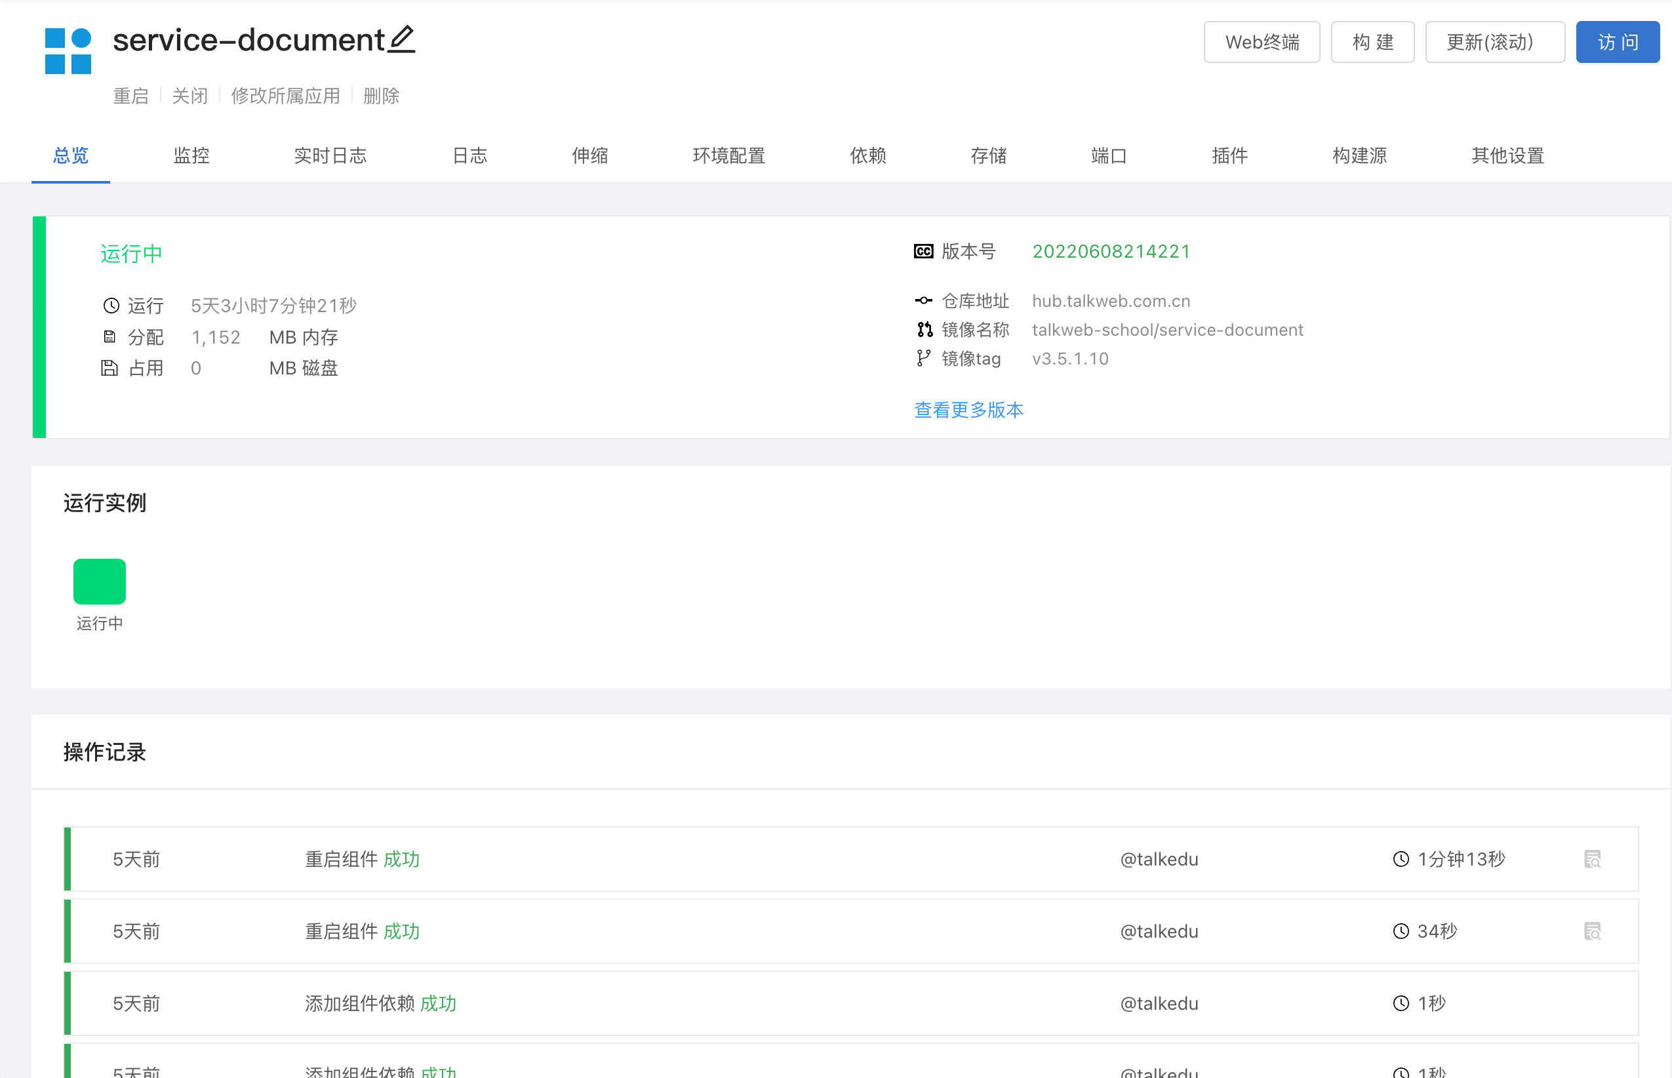This screenshot has width=1672, height=1078.
Task: Open log icon for 1分钟13秒 restart record
Action: 1592,859
